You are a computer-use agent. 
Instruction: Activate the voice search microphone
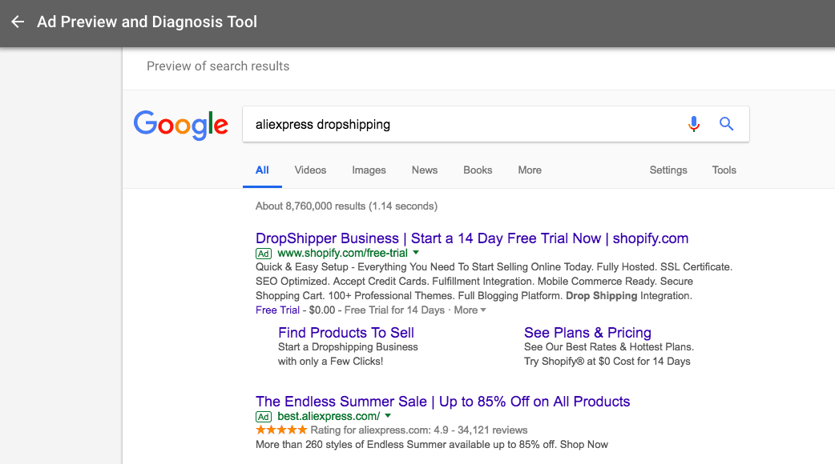tap(693, 124)
